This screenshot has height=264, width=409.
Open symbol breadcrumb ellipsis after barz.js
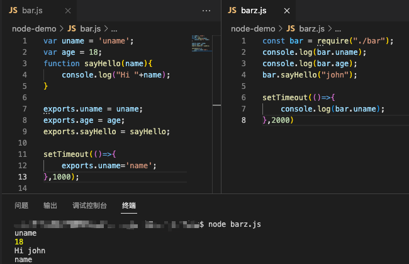(337, 28)
